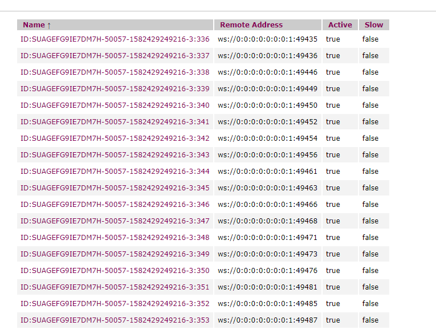Sort connections by Slow column
This screenshot has width=436, height=334.
pos(374,25)
